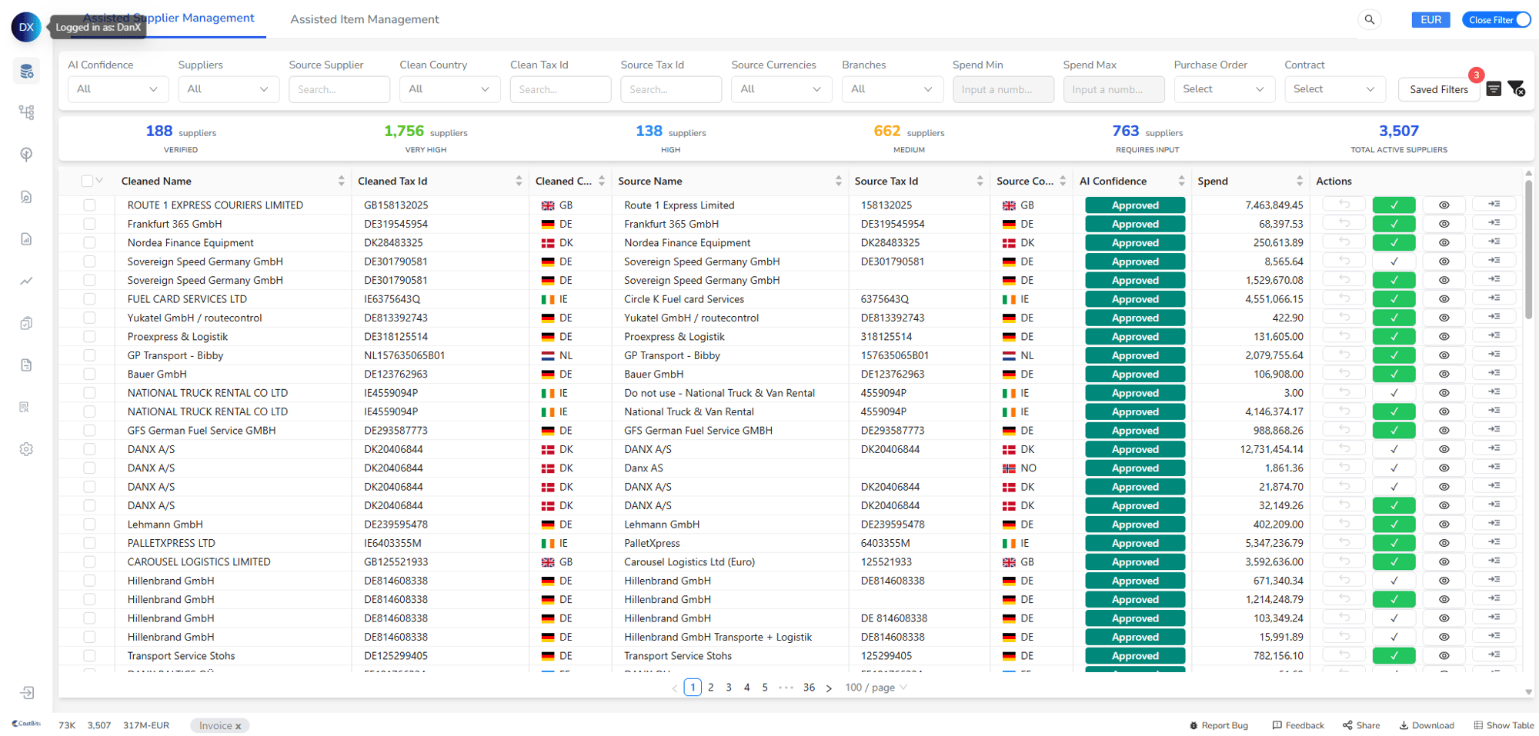The image size is (1539, 736).
Task: Click the Saved Filters button
Action: 1438,89
